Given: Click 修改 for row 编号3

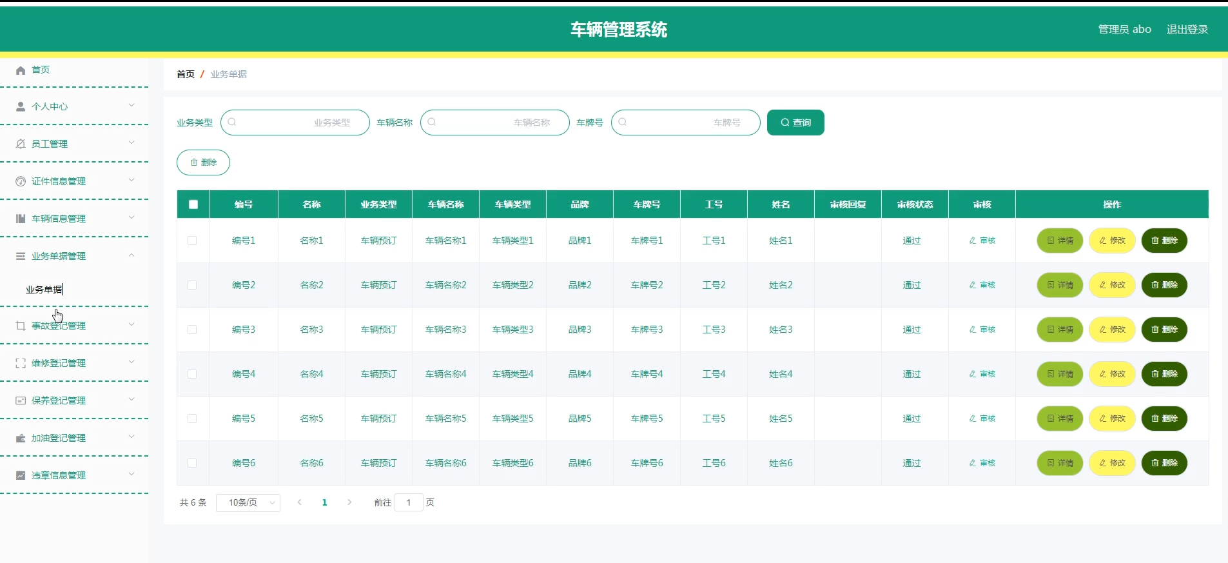Looking at the screenshot, I should [1112, 330].
